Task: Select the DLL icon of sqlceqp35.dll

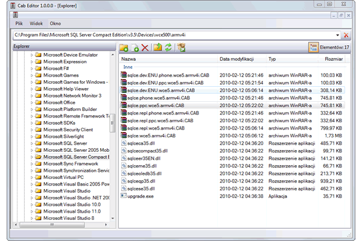Action: click(x=124, y=181)
